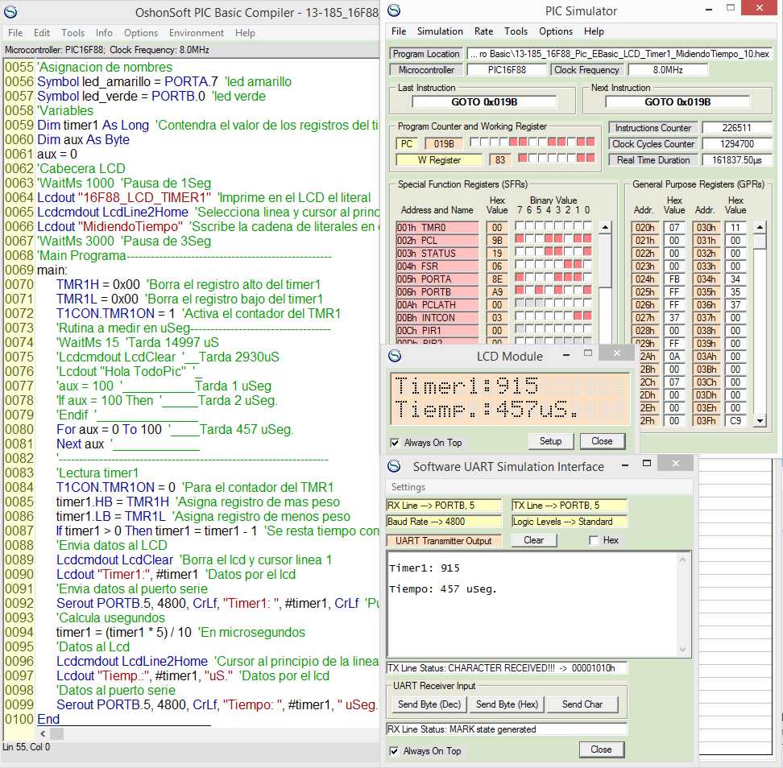Viewport: 783px width, 768px height.
Task: Open the File menu in PIC Basic Compiler
Action: (15, 33)
